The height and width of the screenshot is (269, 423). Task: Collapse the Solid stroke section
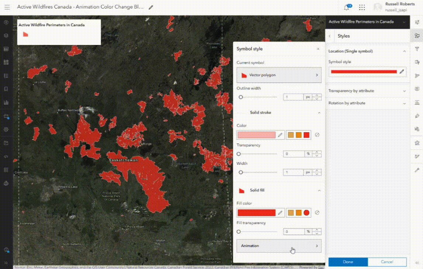319,112
